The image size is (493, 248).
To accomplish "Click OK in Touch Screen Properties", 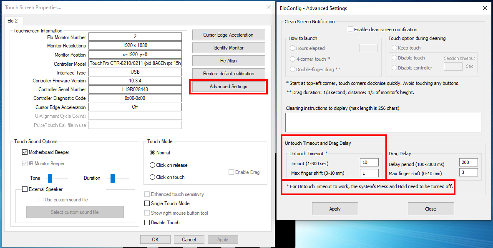I will click(x=155, y=240).
